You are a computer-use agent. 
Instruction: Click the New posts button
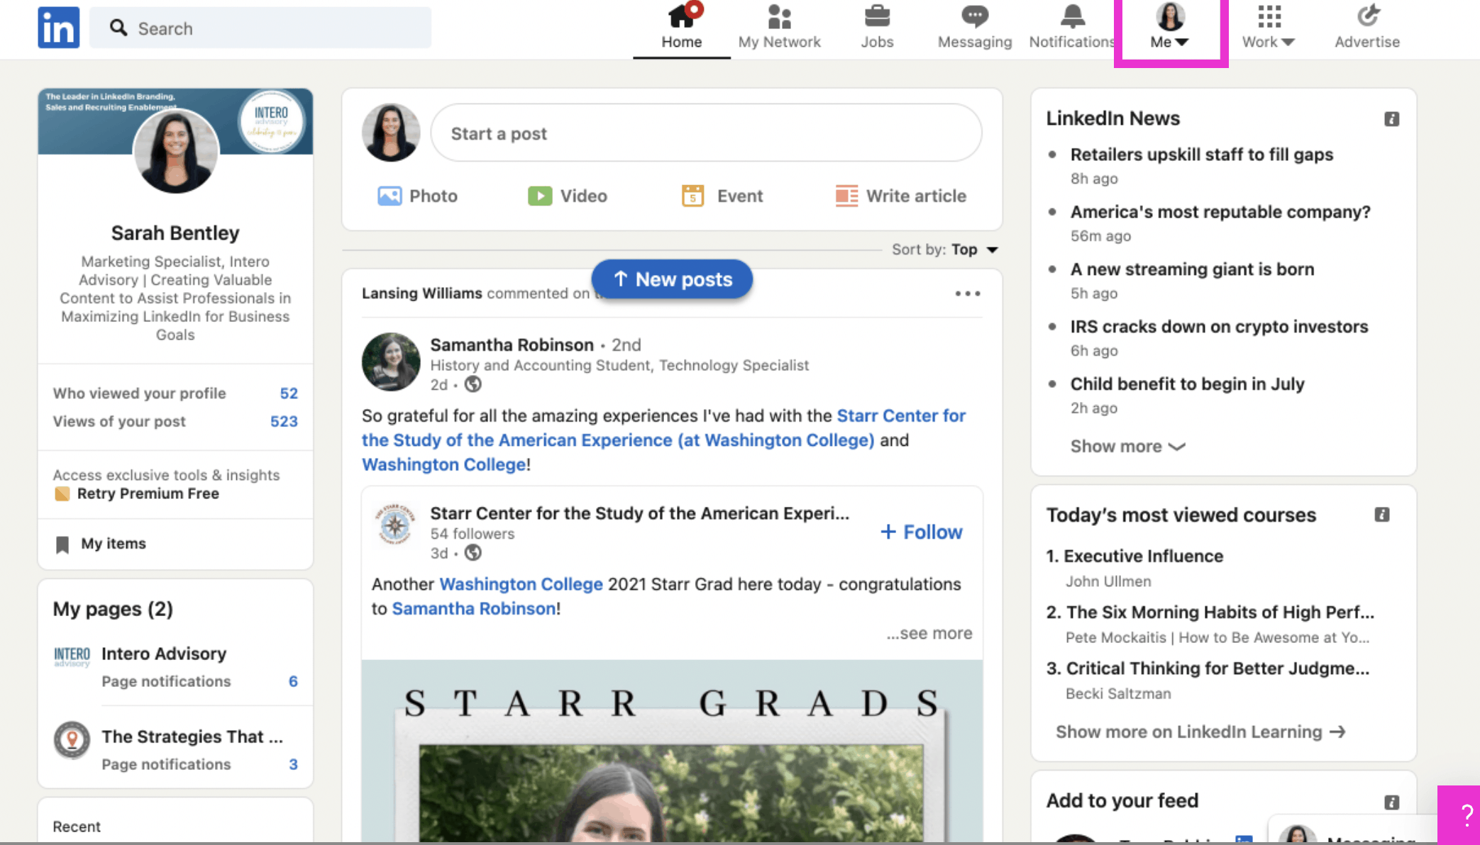tap(671, 279)
